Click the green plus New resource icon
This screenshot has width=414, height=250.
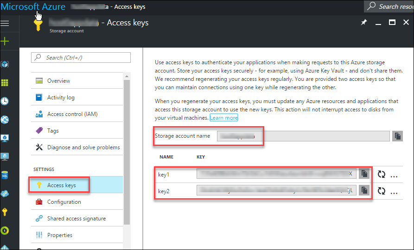tap(5, 41)
